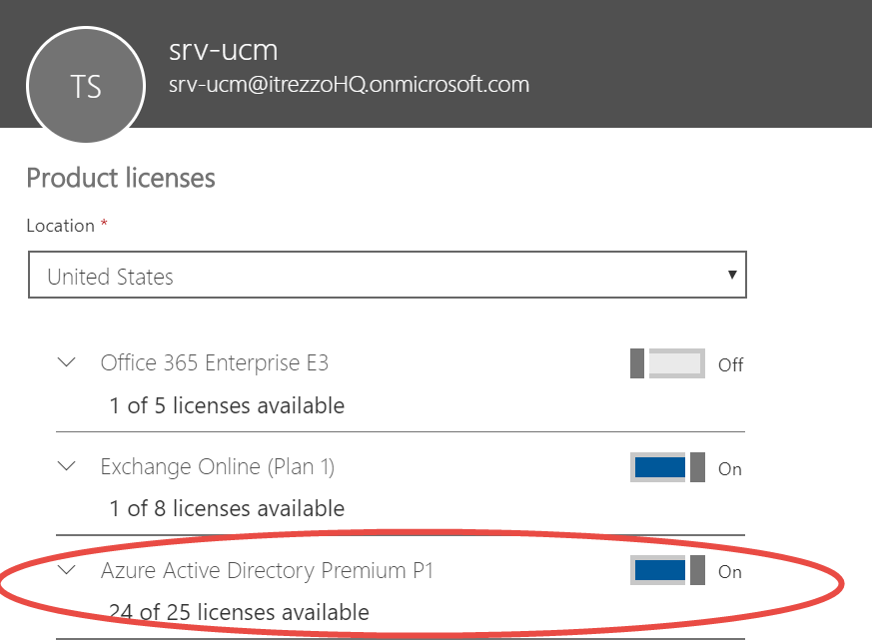The image size is (872, 643).
Task: Select the Azure Active Directory Premium P1 label
Action: pyautogui.click(x=267, y=571)
